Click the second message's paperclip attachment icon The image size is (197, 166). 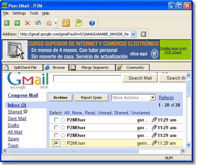pyautogui.click(x=154, y=128)
